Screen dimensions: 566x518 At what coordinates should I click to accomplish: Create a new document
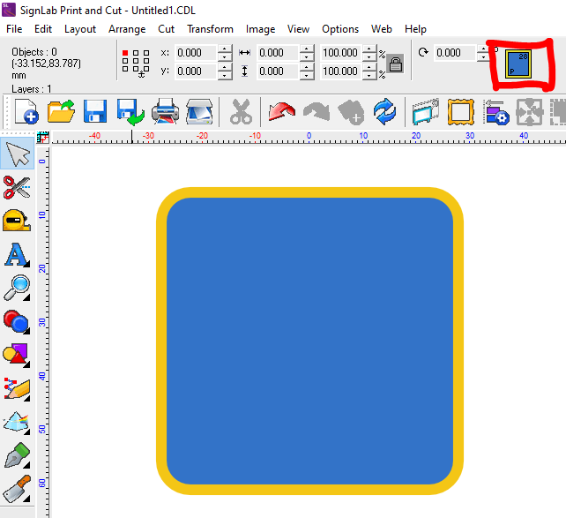click(26, 112)
